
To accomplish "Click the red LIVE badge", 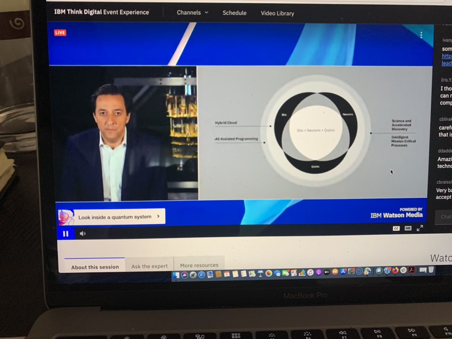I will tap(60, 33).
